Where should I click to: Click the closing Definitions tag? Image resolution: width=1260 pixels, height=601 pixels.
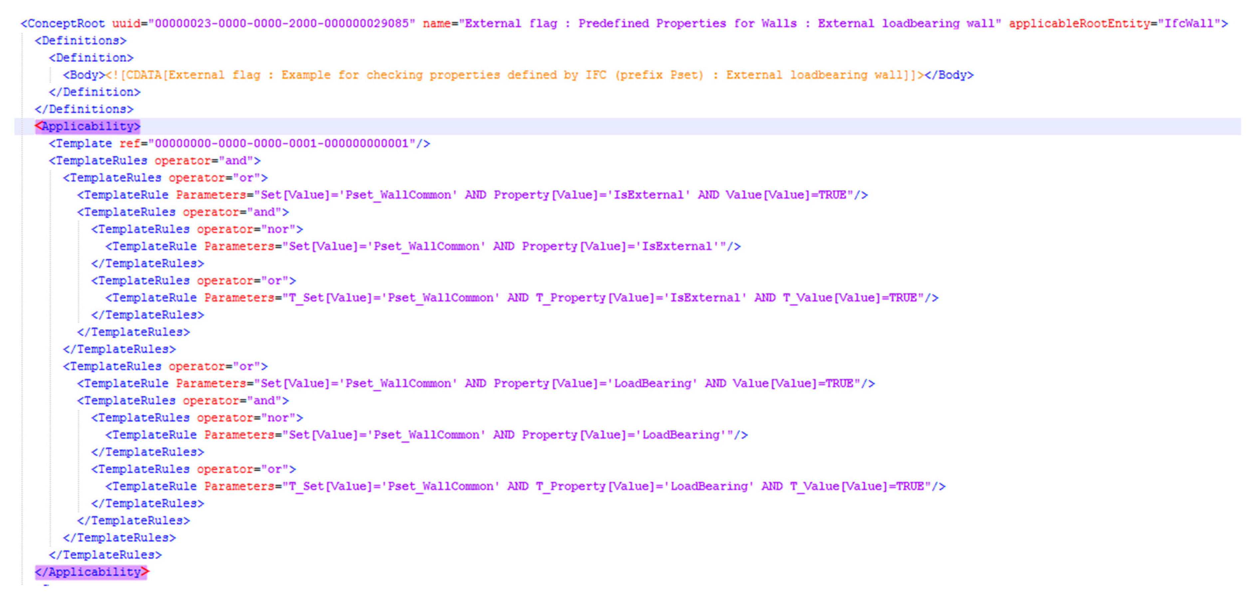[84, 109]
